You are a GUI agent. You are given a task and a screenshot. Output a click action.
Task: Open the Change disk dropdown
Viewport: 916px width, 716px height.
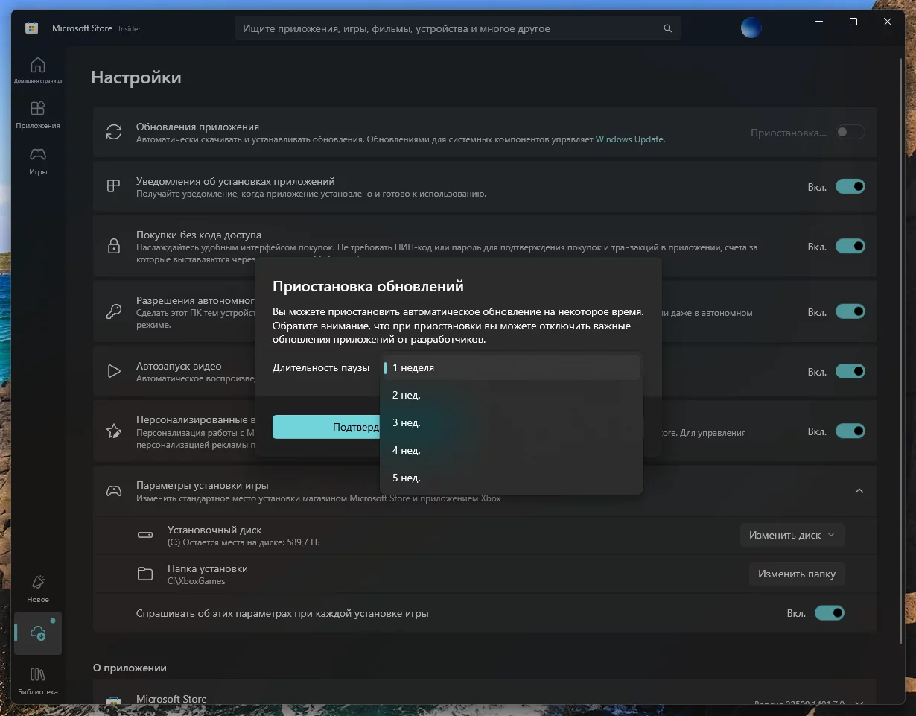tap(792, 535)
